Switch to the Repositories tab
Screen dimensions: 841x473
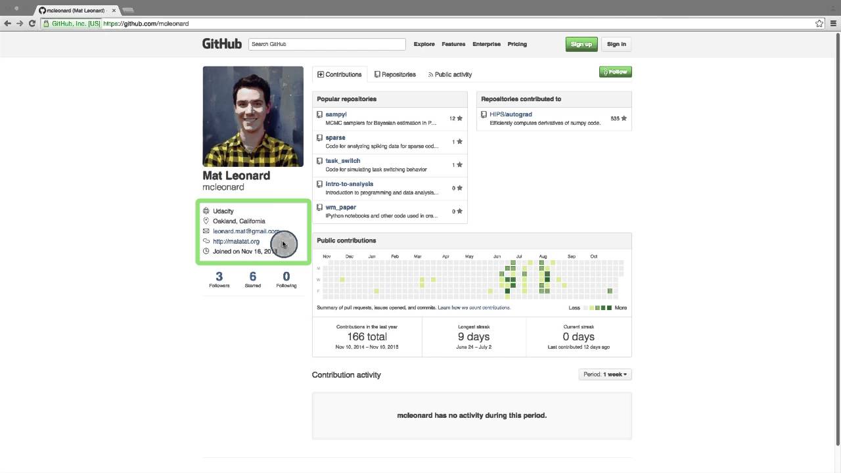pos(395,74)
